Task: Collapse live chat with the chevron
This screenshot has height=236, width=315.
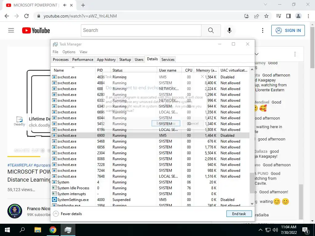Action: pos(257,54)
